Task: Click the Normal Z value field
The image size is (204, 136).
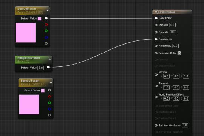Action: [186, 76]
